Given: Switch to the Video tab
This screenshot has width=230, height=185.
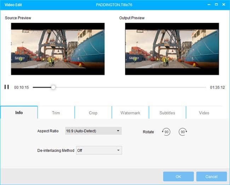Looking at the screenshot, I should [204, 113].
